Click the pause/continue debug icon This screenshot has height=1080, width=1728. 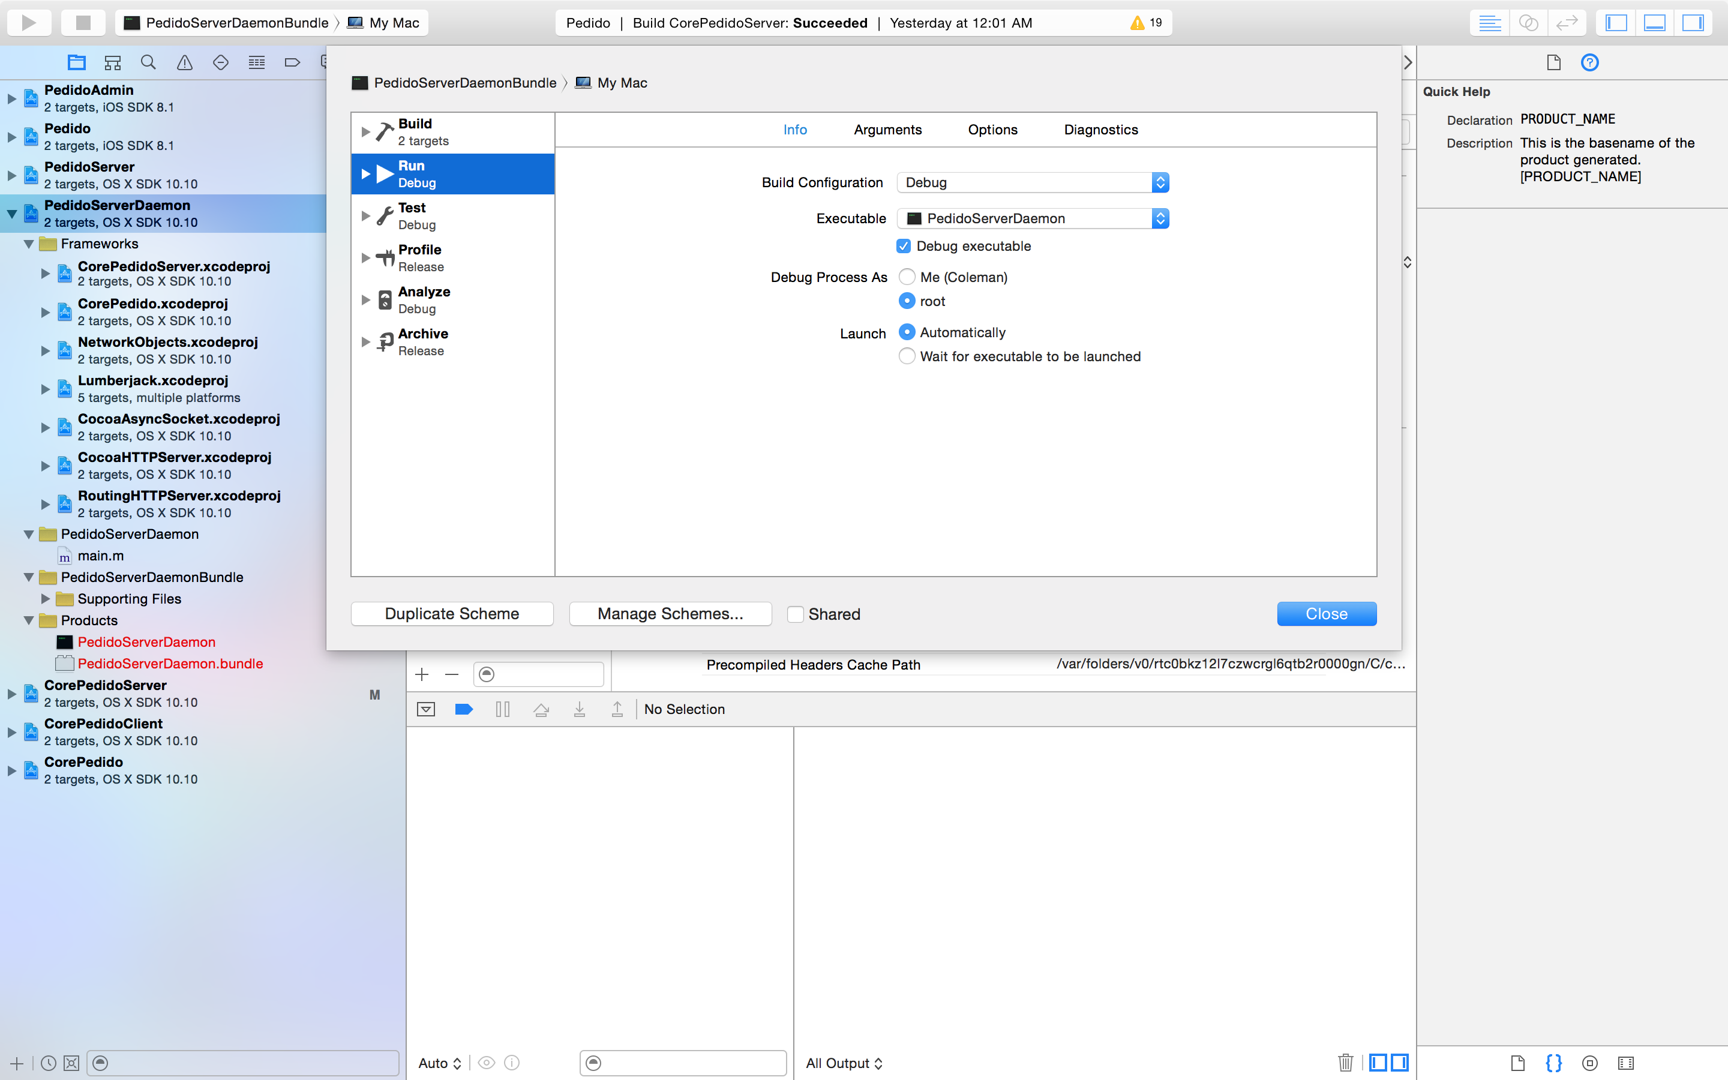tap(503, 709)
